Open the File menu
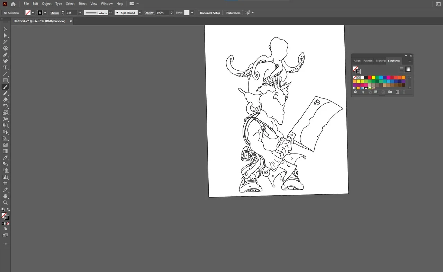443x272 pixels. coord(26,4)
